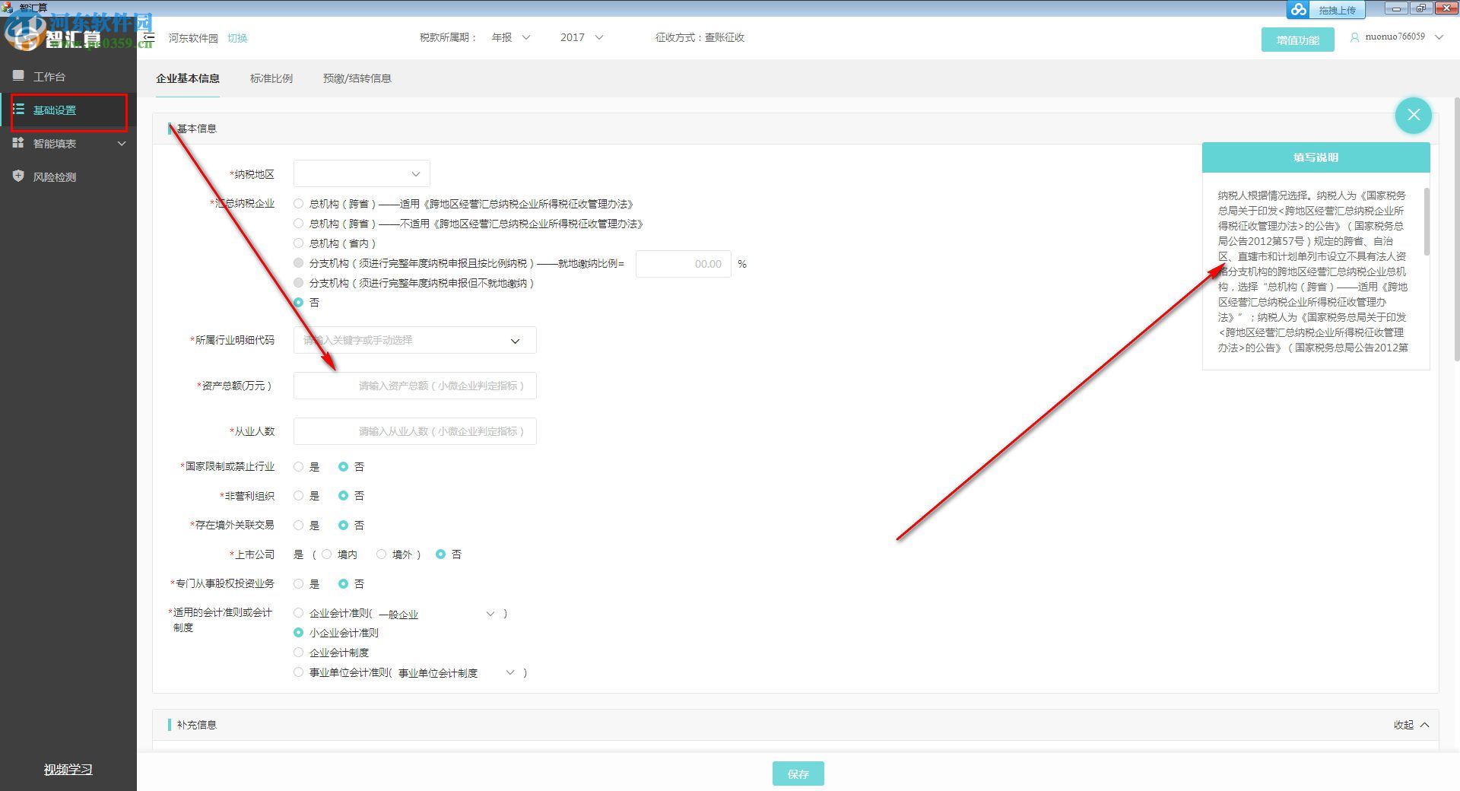This screenshot has height=791, width=1460.
Task: Switch to the 标准比例 tab
Action: [x=271, y=78]
